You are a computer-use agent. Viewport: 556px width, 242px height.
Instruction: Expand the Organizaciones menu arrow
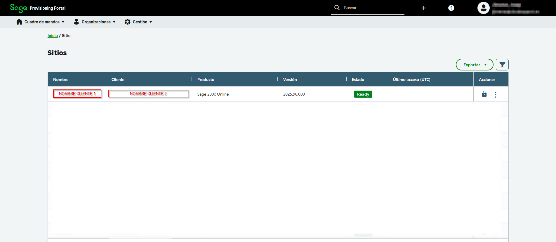click(x=114, y=22)
